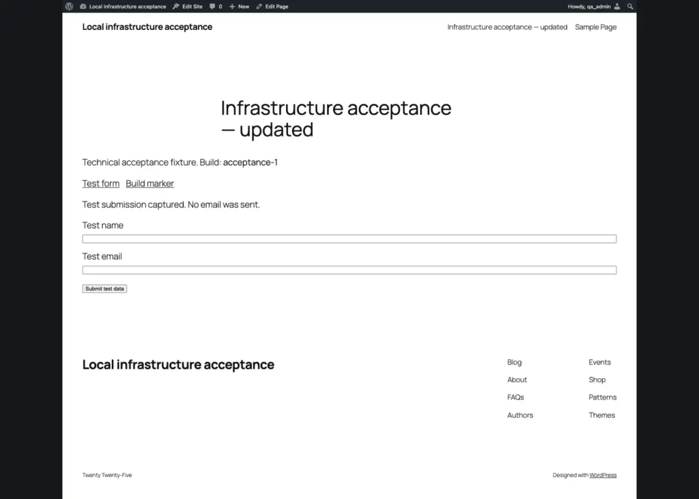Click Edit Page in admin bar
This screenshot has height=499, width=699.
click(272, 6)
